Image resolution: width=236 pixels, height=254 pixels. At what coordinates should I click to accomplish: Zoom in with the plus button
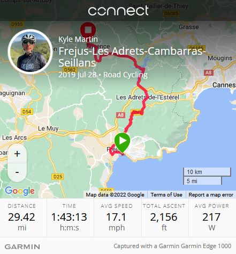[x=17, y=154]
